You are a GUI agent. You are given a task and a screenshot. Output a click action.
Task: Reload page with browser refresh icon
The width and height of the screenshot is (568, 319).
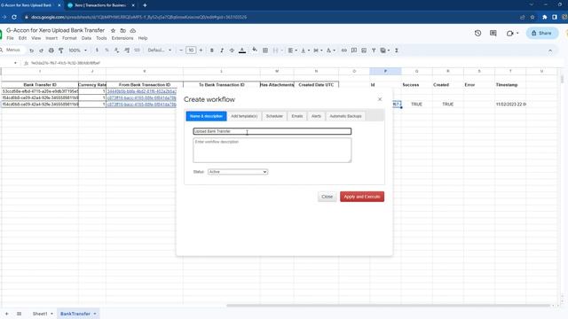[14, 17]
